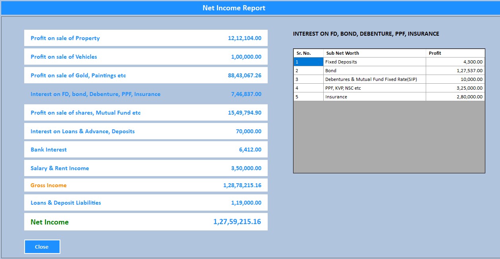
Task: Click the Net Income total row
Action: click(145, 222)
